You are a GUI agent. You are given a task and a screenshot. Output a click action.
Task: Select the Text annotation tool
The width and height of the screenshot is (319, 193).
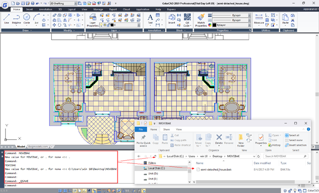coord(150,19)
